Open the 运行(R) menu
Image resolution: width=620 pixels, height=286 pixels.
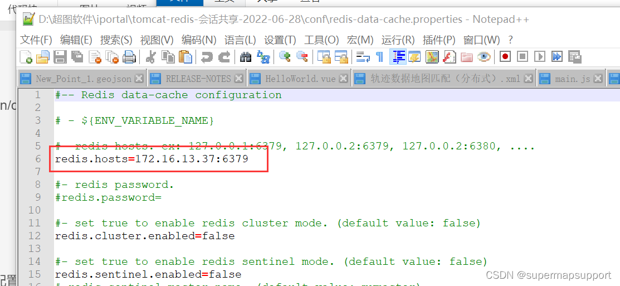[x=398, y=40]
